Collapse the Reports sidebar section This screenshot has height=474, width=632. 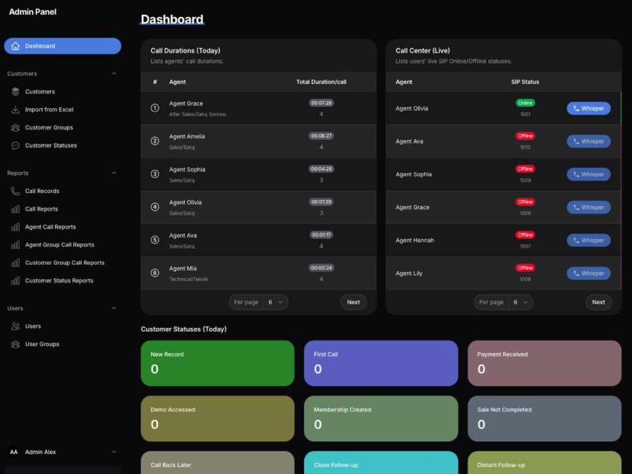coord(114,173)
